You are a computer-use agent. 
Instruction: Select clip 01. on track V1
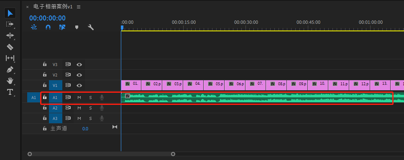[131, 85]
